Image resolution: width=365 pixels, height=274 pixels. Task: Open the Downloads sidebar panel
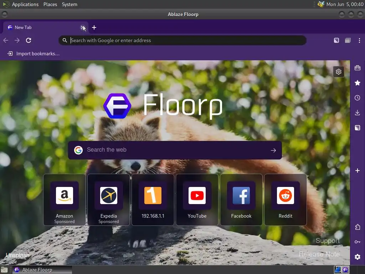357,113
